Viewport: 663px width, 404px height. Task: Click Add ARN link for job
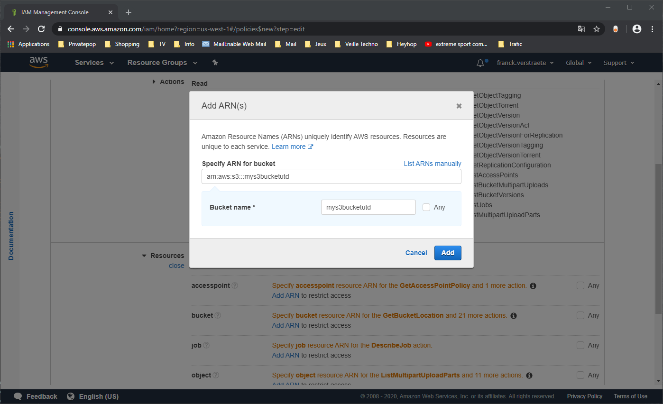point(285,355)
